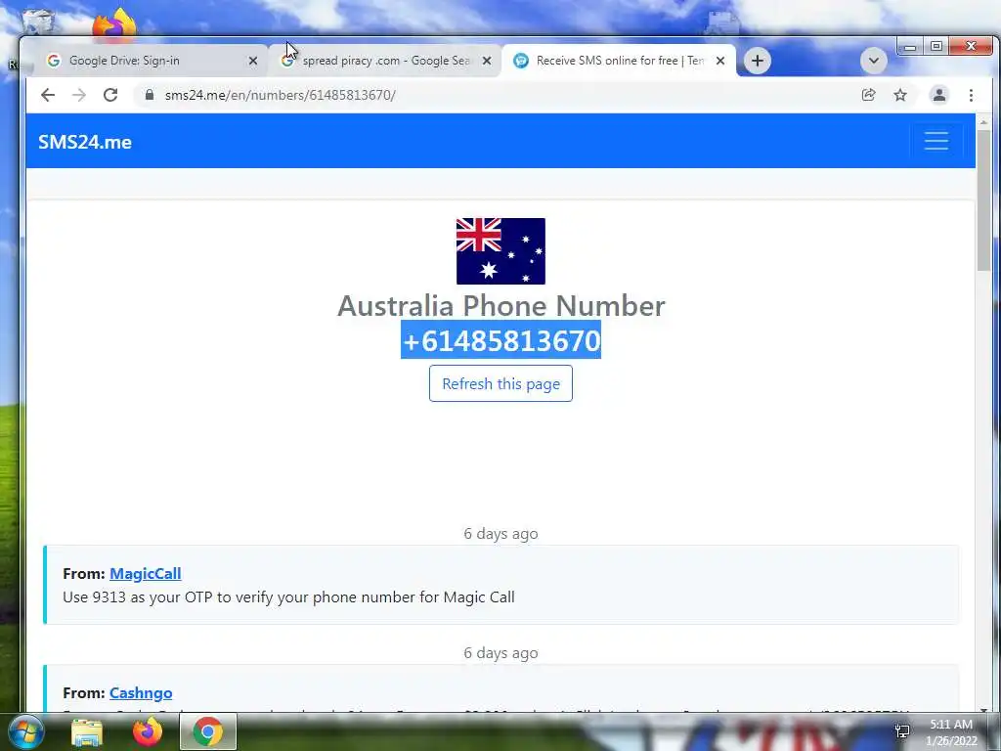Viewport: 1001px width, 751px height.
Task: Open the MagicCall sender link
Action: point(146,573)
